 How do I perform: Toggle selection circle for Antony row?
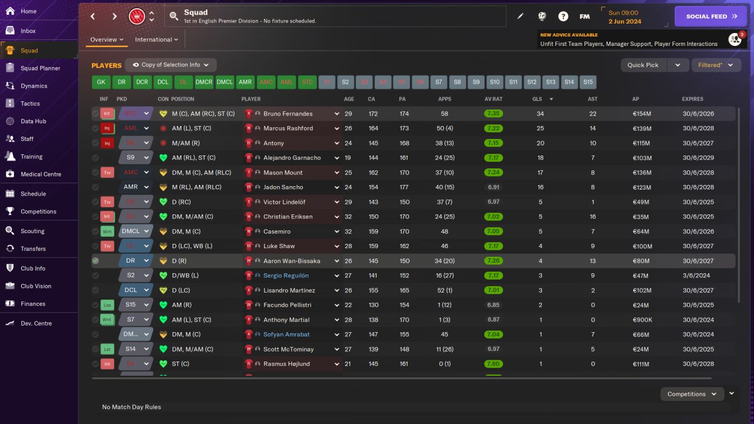click(96, 143)
